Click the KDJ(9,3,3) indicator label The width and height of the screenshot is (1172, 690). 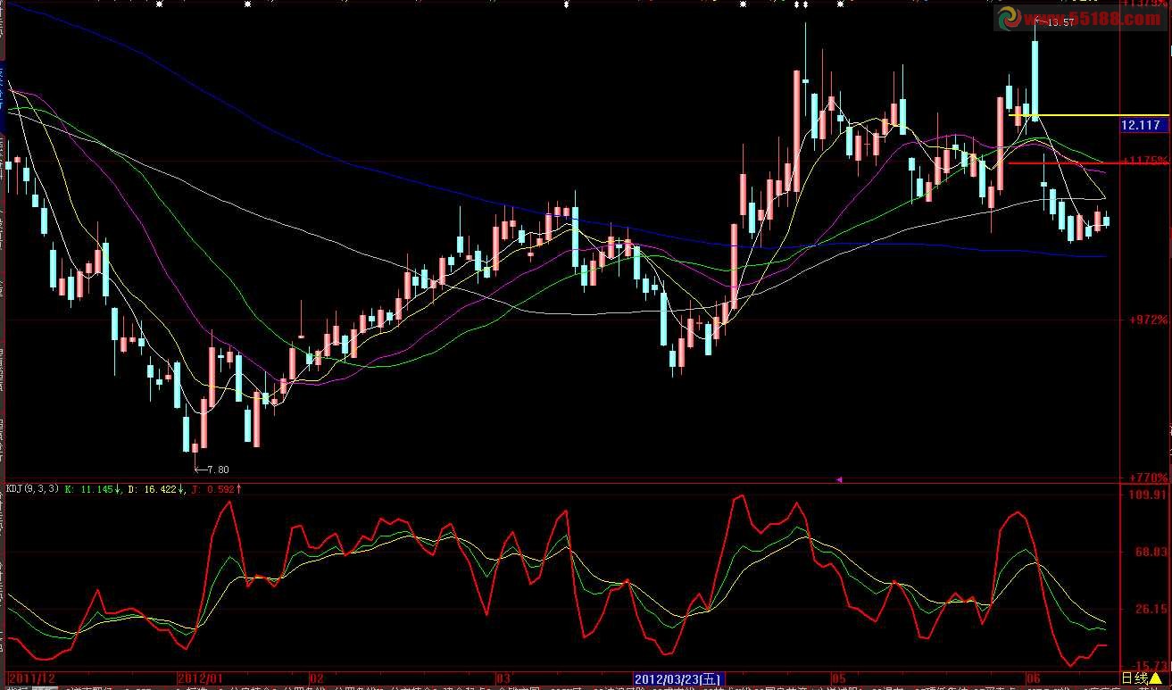pos(32,488)
